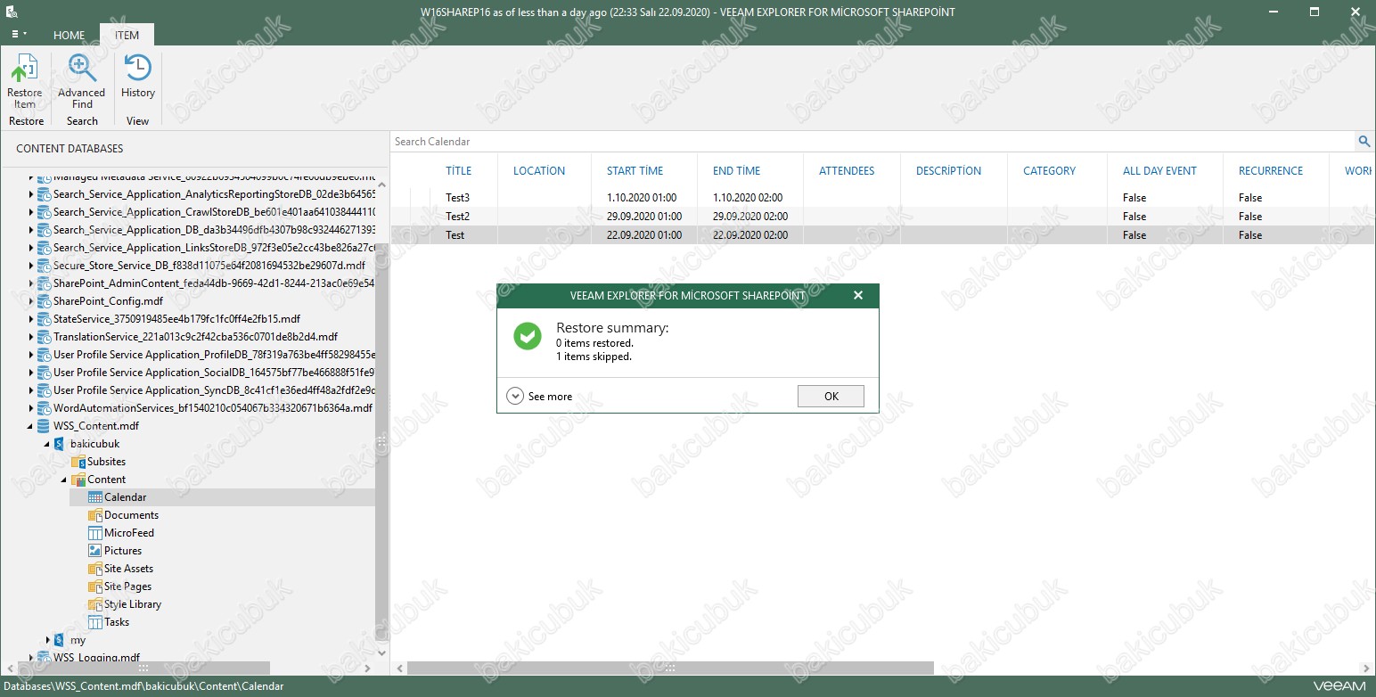
Task: Click the CATEGORY column header
Action: (x=1049, y=170)
